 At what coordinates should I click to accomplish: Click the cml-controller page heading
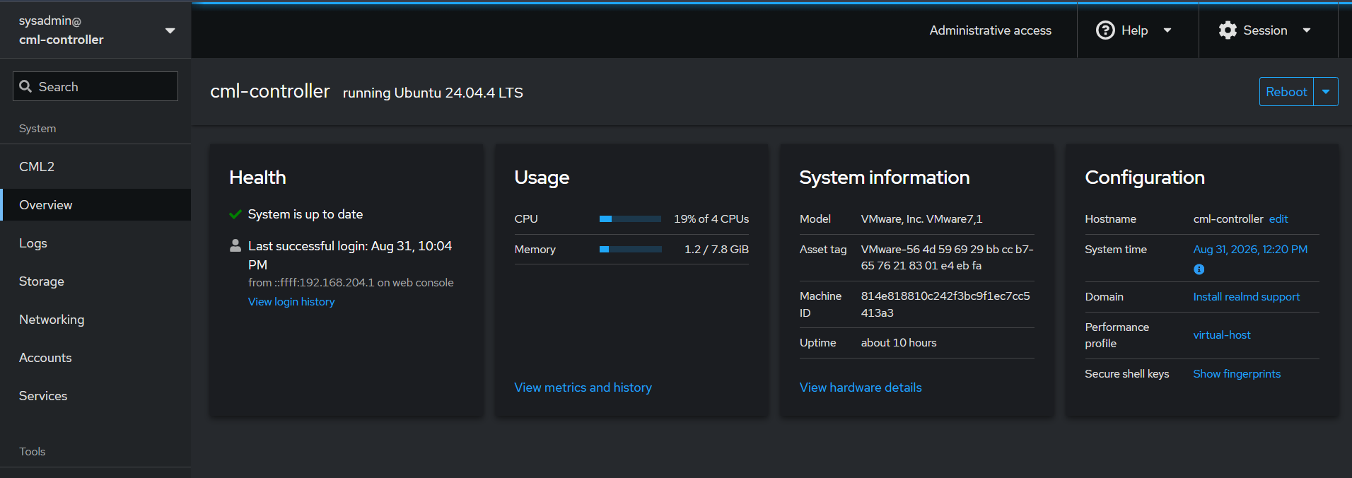pos(270,91)
